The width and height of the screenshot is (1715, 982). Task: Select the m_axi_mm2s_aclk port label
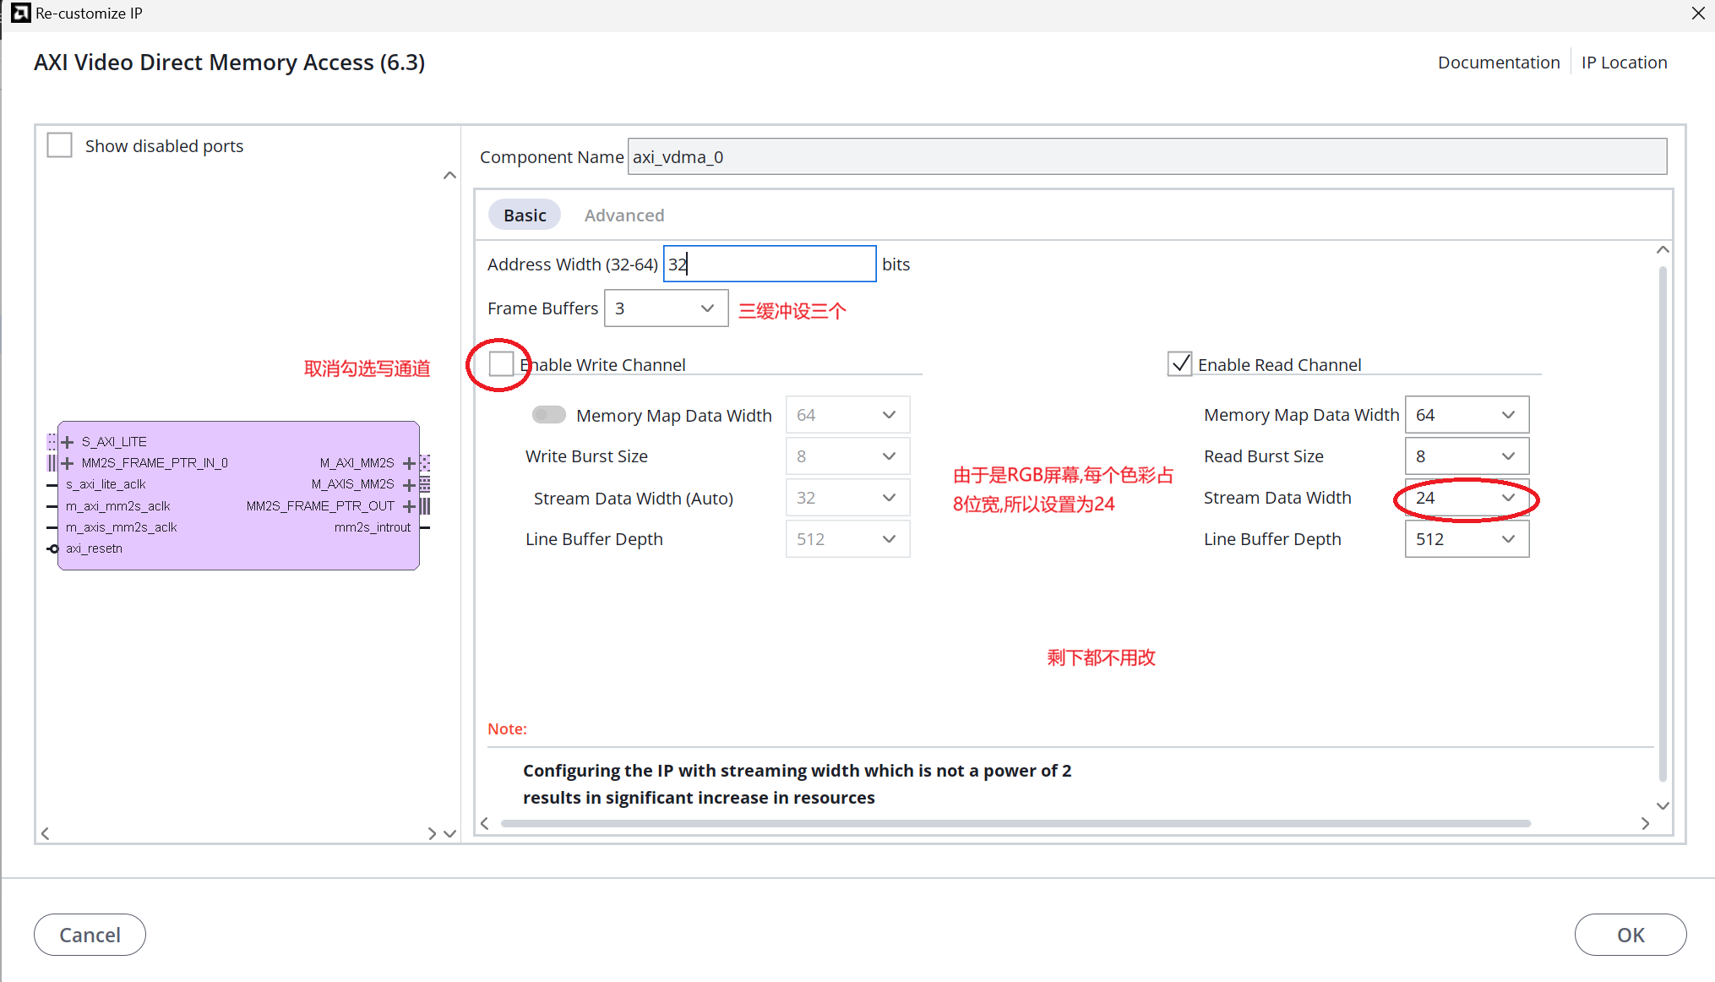tap(118, 506)
